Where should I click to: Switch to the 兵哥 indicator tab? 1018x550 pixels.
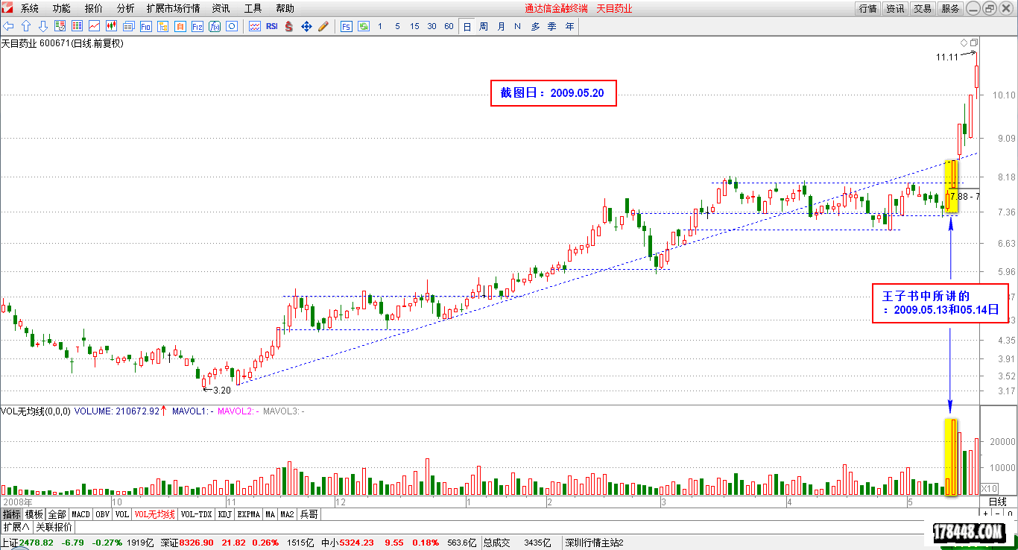coord(309,514)
